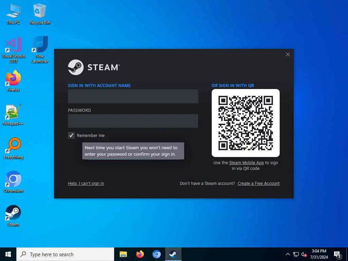This screenshot has height=261, width=348.
Task: Open the Windows Start menu
Action: tap(8, 254)
